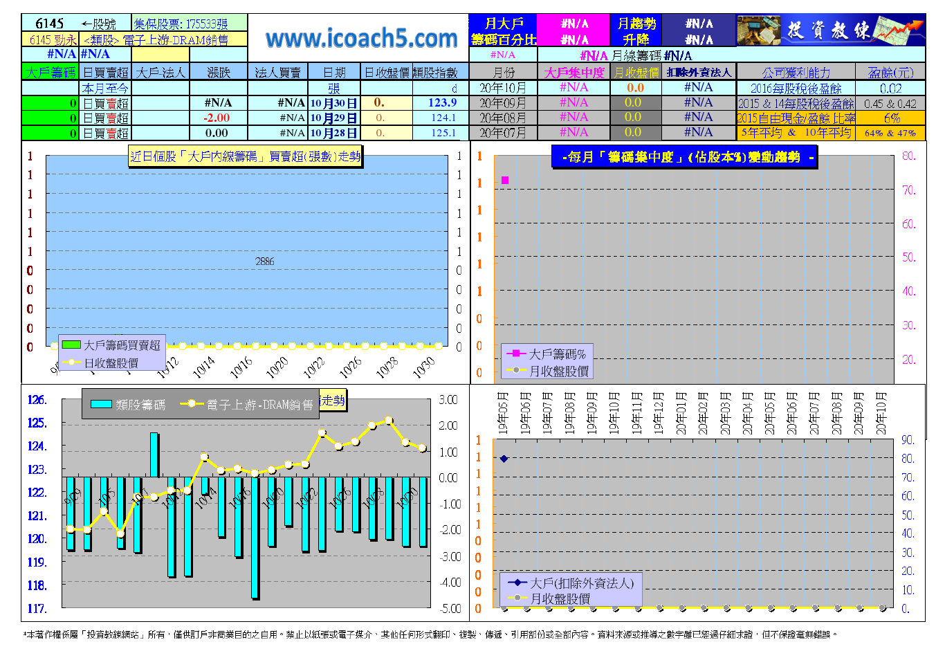Click the 2015自由現金/盈餘比率 row label
The height and width of the screenshot is (669, 945).
point(796,118)
